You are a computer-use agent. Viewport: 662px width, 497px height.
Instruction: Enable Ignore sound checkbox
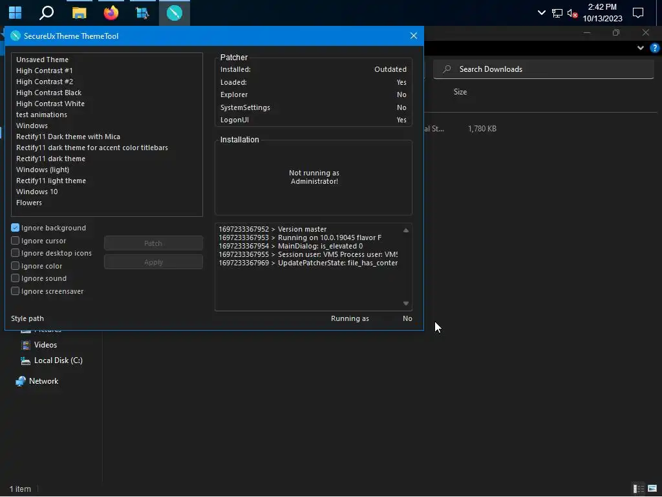click(16, 278)
